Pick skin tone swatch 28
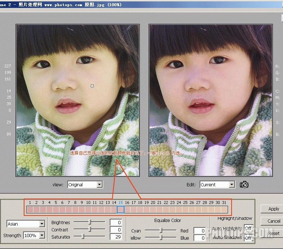The height and width of the screenshot is (249, 283). 205,210
